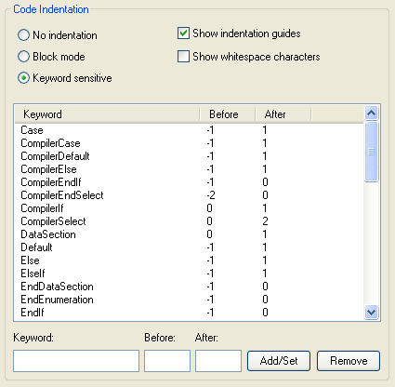395x387 pixels.
Task: Click the After value input field
Action: [218, 361]
